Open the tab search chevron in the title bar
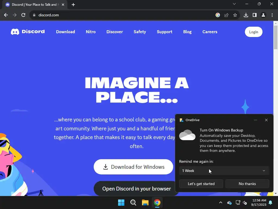278x209 pixels. (234, 4)
